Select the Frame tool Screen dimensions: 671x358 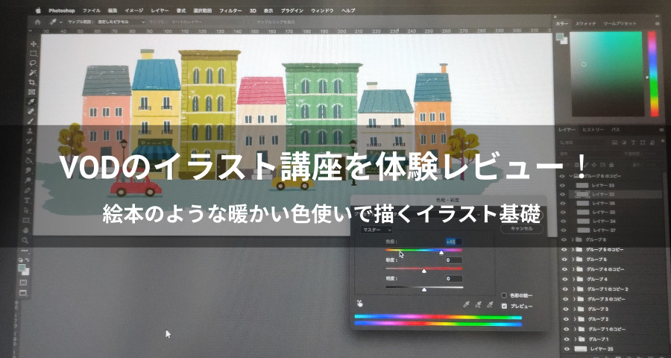(x=31, y=92)
